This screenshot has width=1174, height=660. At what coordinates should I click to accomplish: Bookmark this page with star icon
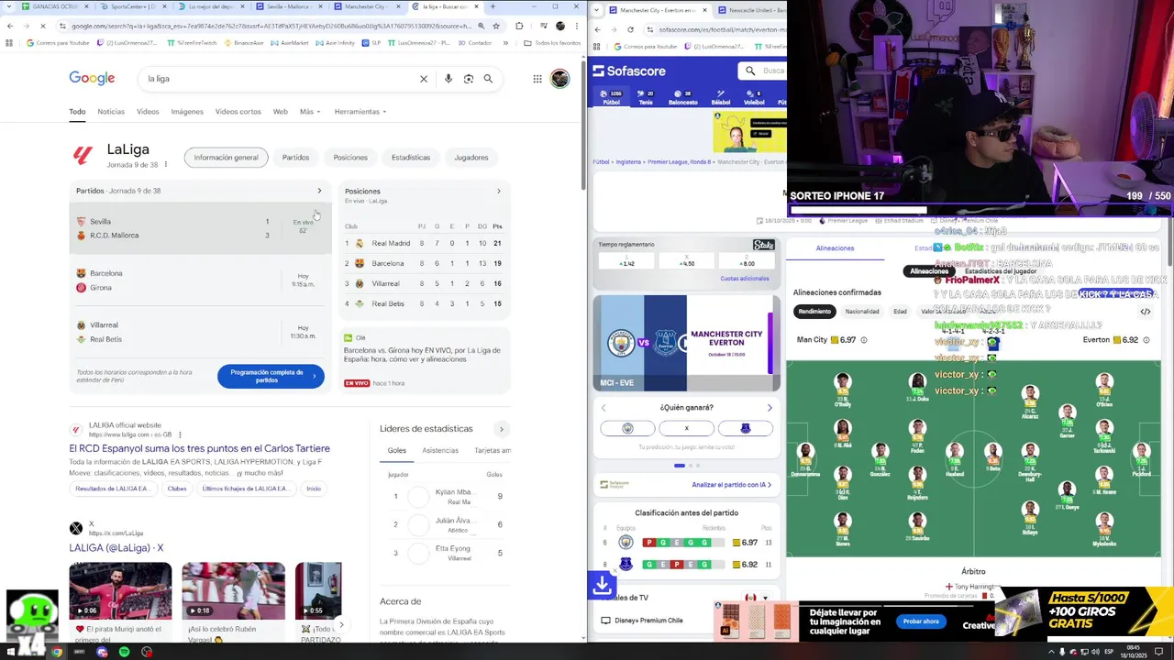tap(496, 26)
